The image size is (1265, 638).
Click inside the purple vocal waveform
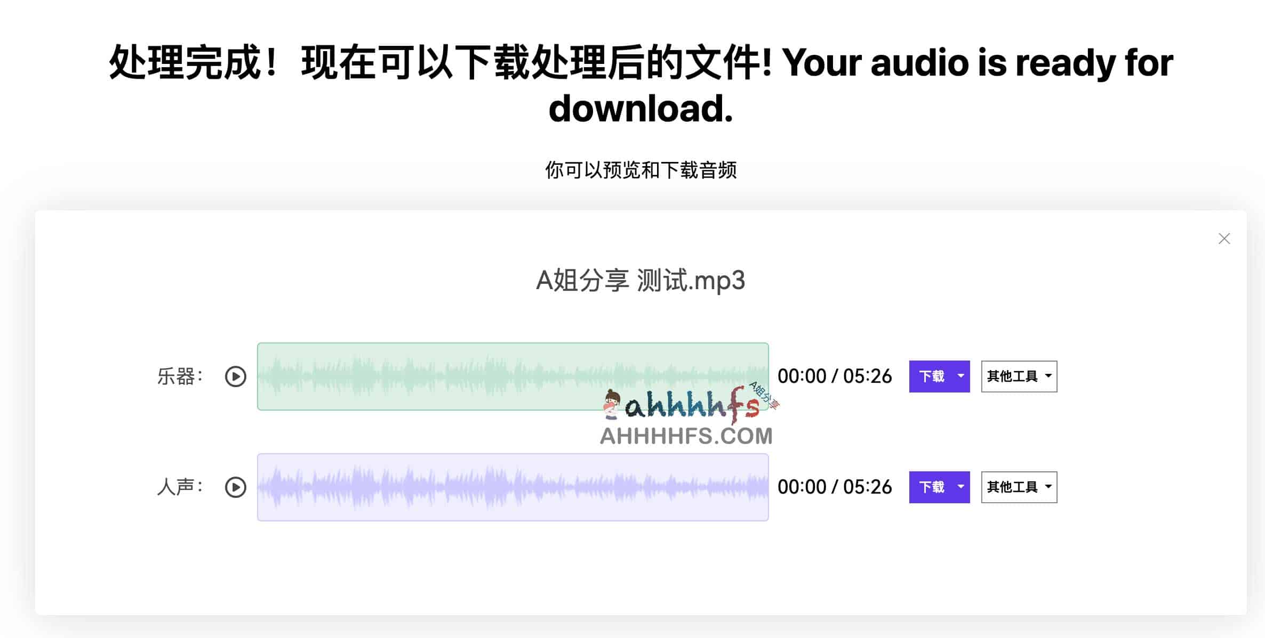[x=480, y=487]
